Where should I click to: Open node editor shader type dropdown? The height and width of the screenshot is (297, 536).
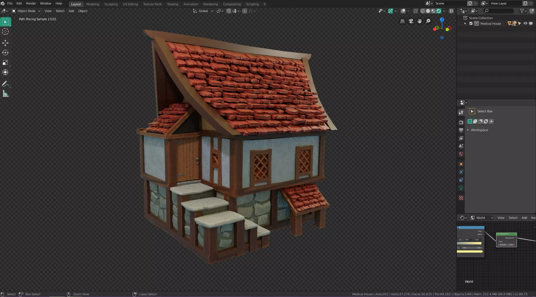point(463,218)
